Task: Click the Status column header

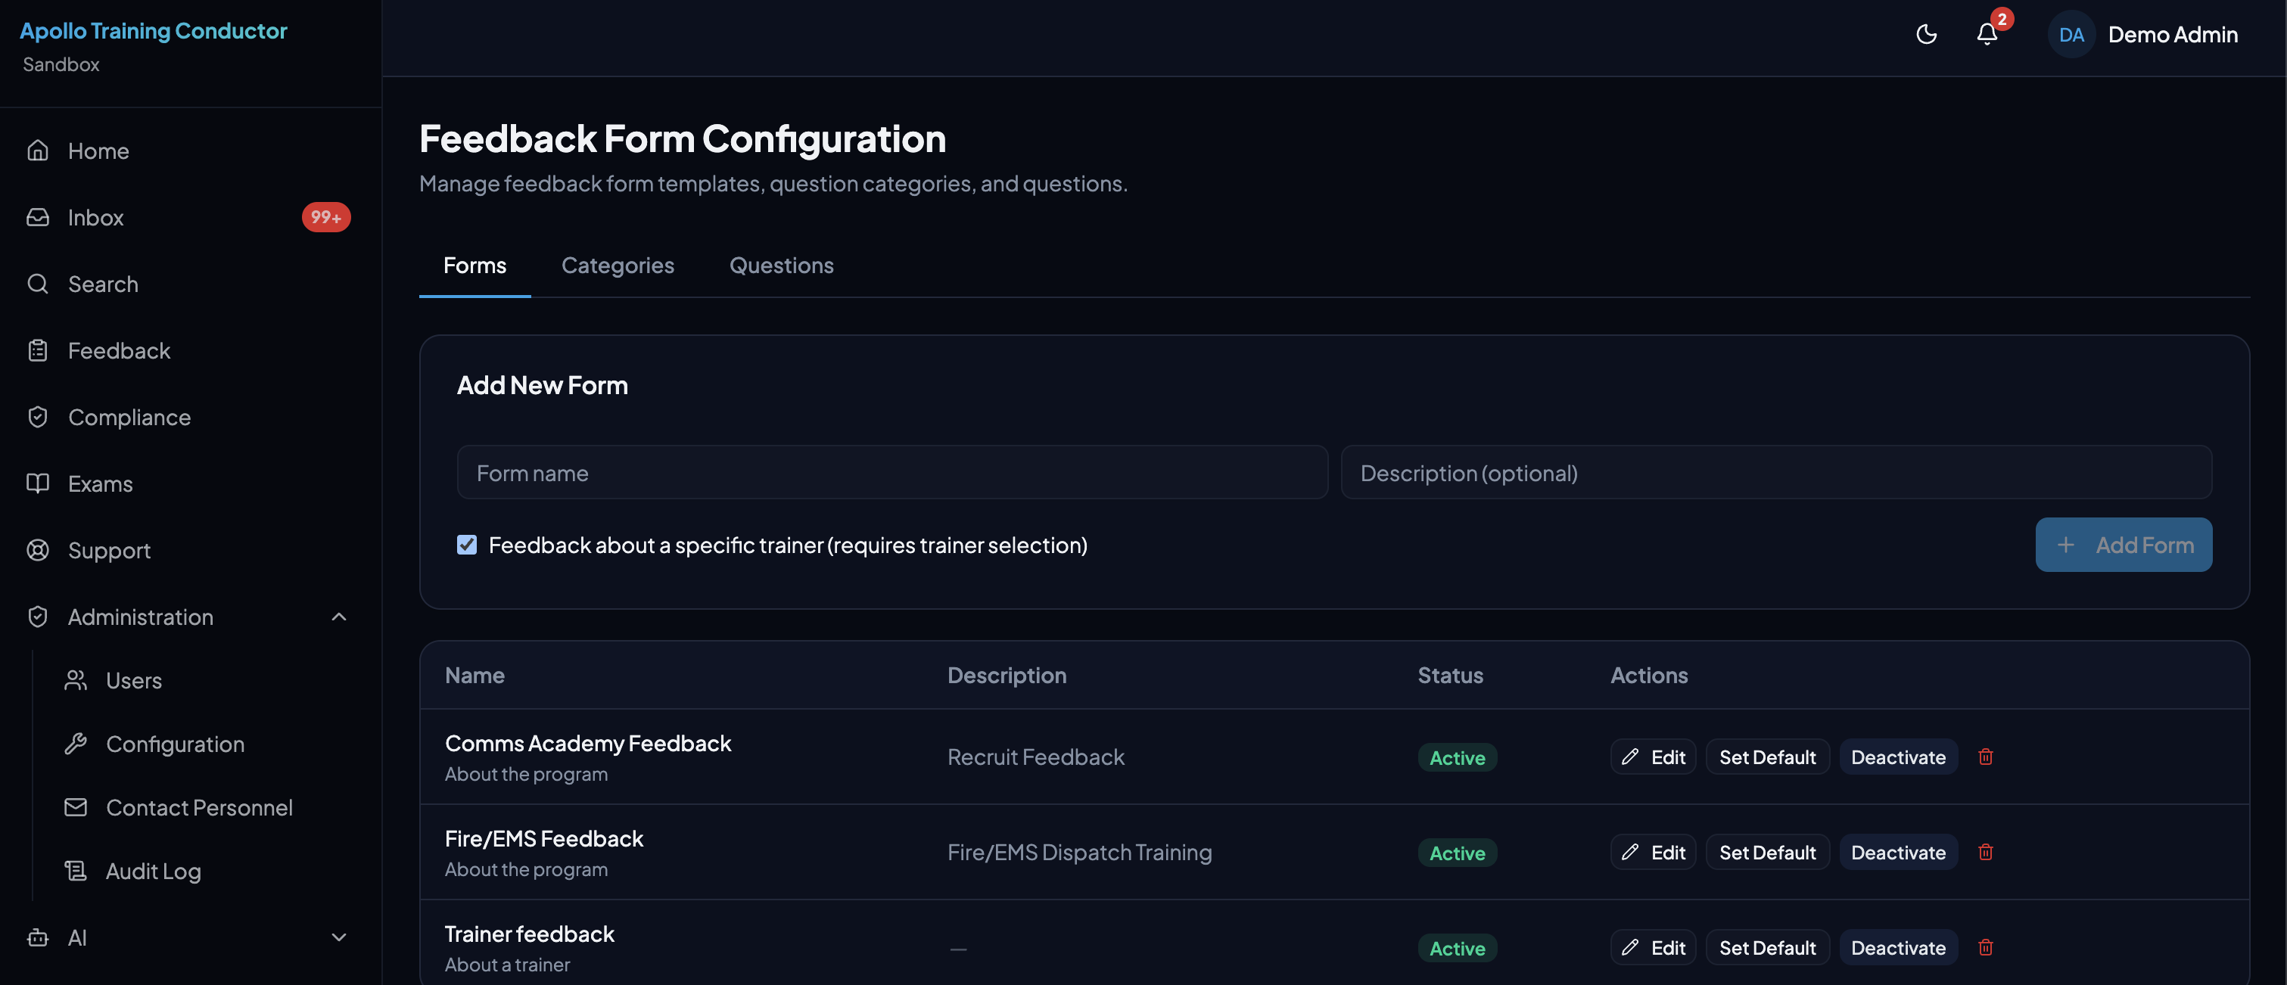Action: click(1450, 676)
